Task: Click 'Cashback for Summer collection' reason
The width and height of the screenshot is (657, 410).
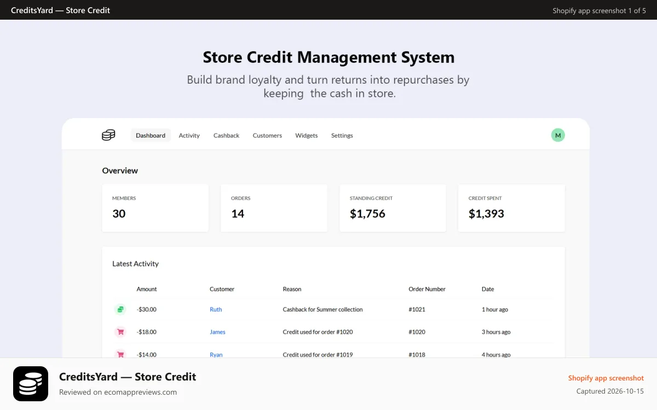Action: coord(323,309)
